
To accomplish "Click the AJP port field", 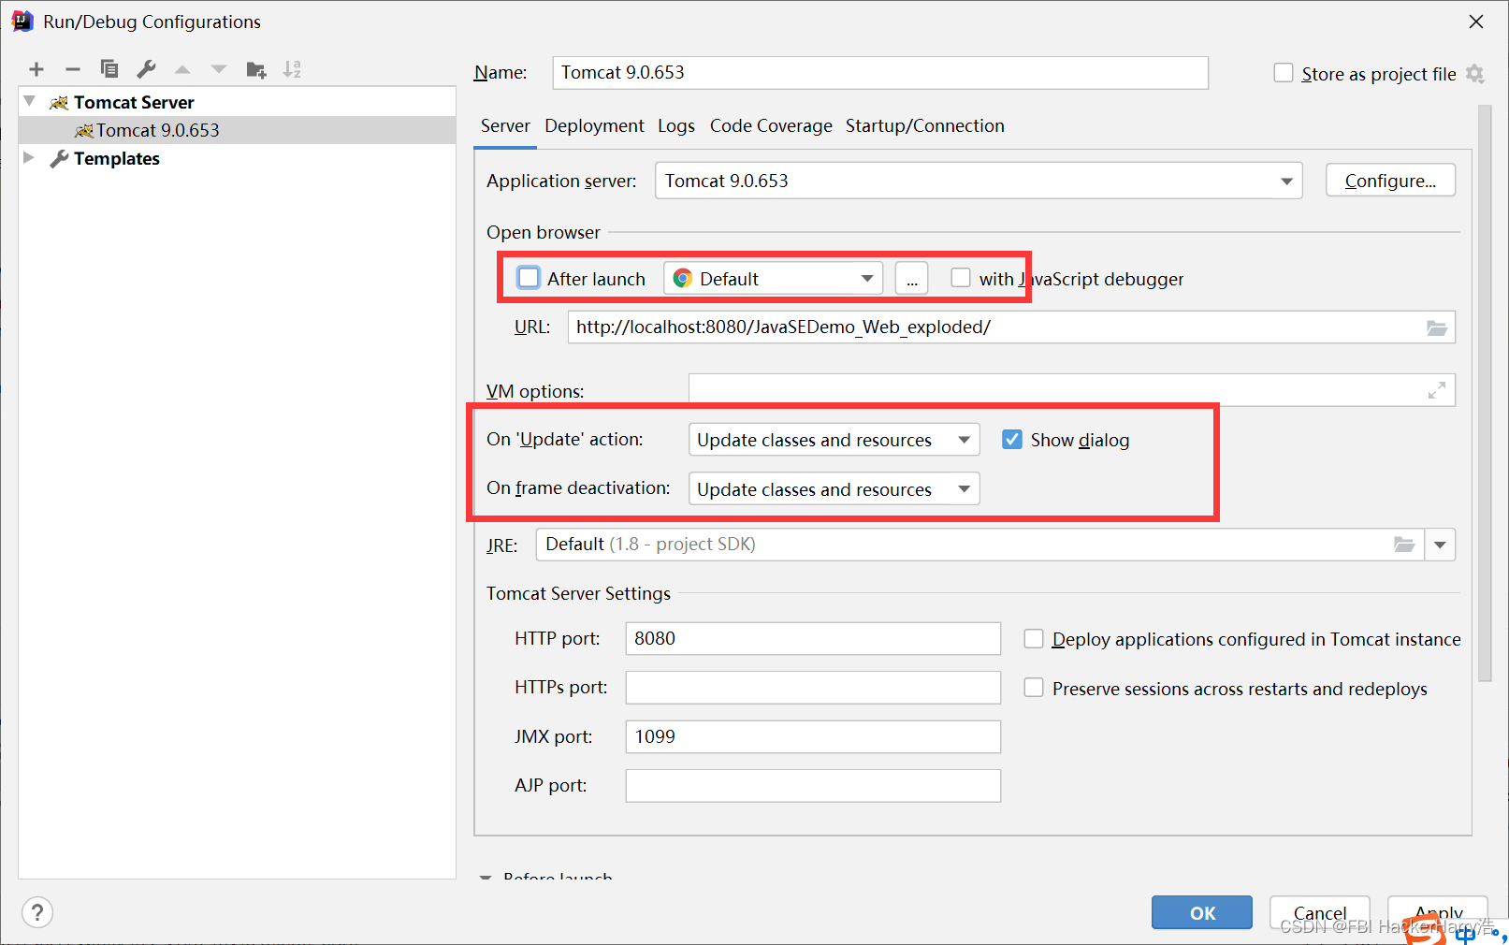I will point(813,786).
